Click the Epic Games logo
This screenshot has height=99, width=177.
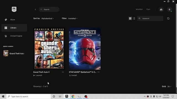click(x=14, y=9)
